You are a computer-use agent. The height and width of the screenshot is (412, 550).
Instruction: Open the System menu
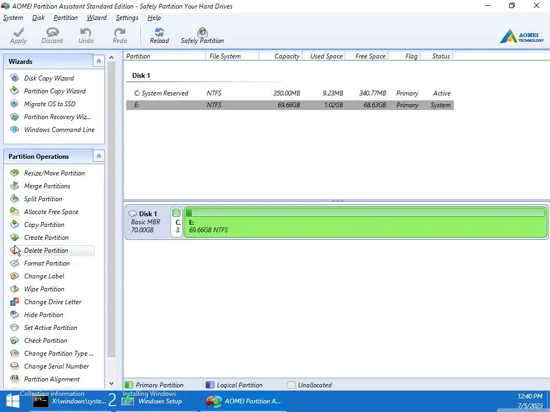(x=13, y=18)
